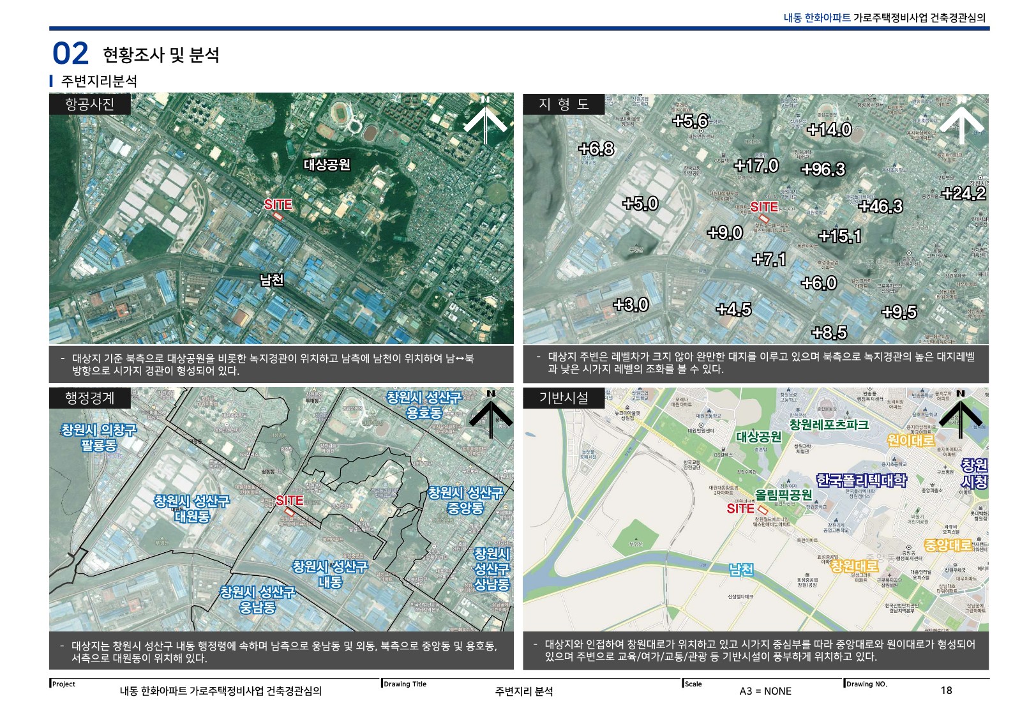Viewport: 1013px width, 717px height.
Task: Select the 창원시 의창구 팔룡동 district label
Action: (99, 437)
